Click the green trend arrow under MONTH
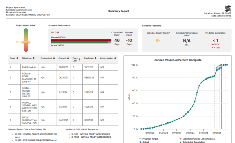The height and width of the screenshot is (143, 235). coord(212,47)
